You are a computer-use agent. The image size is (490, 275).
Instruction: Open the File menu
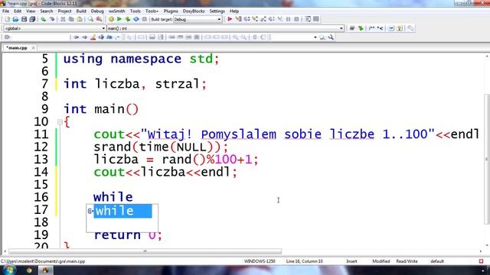[5, 11]
